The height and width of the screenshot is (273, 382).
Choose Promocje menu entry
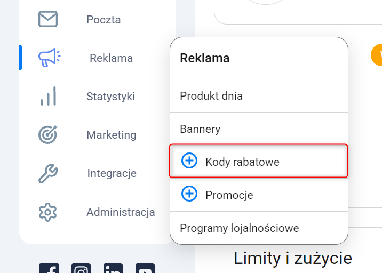pos(259,195)
